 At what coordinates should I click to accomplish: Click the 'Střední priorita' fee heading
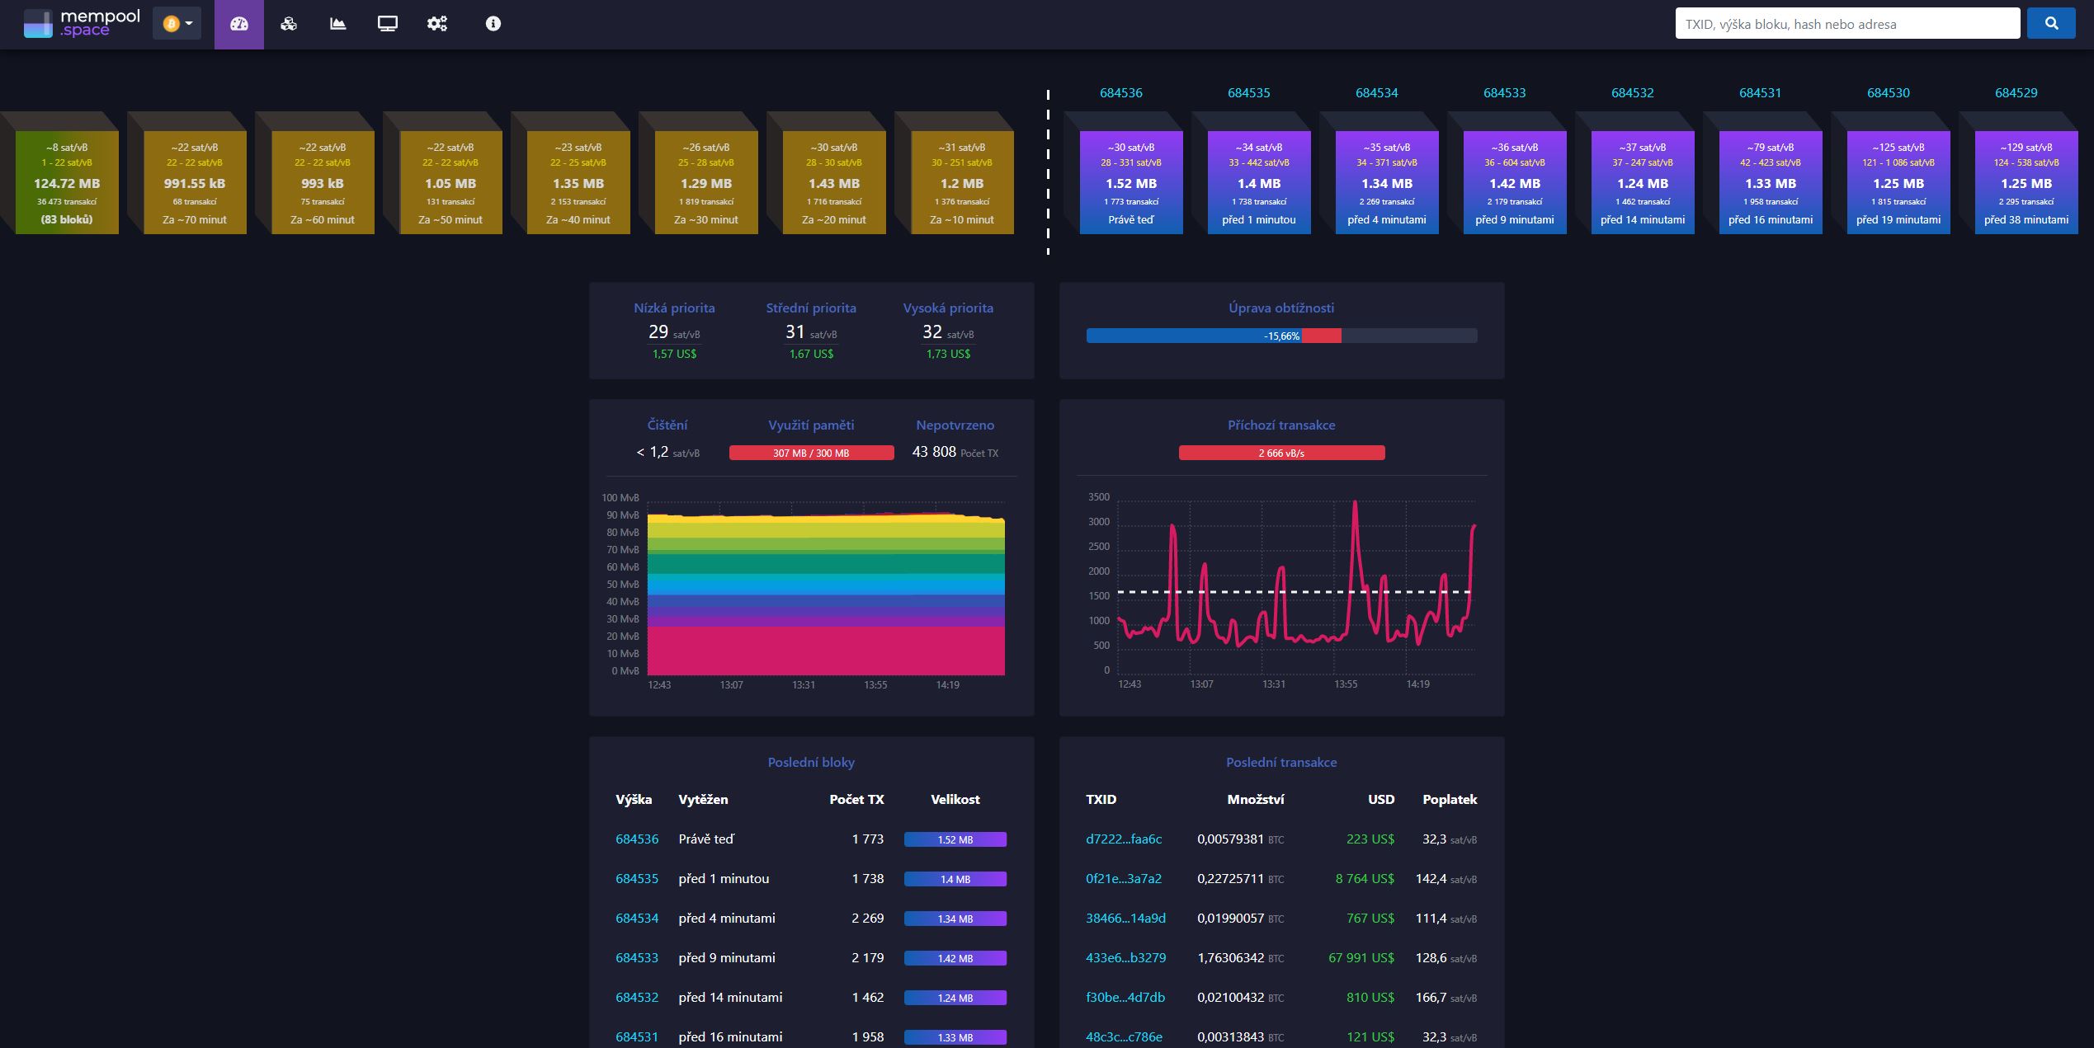(811, 308)
